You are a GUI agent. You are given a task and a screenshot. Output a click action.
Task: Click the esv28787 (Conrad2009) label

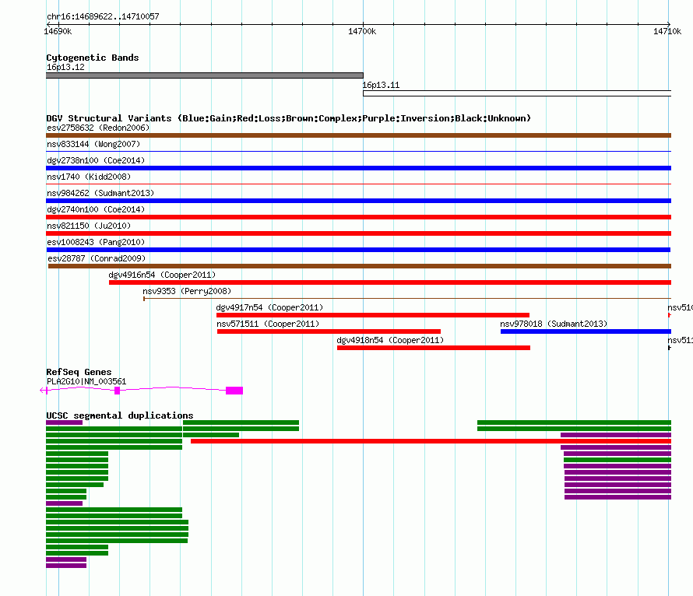(97, 258)
